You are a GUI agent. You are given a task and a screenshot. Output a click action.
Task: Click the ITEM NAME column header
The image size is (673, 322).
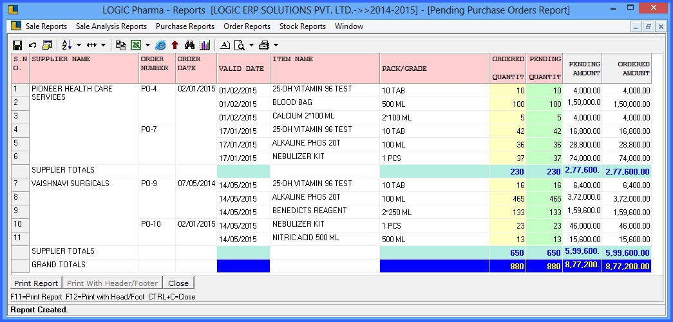click(325, 68)
